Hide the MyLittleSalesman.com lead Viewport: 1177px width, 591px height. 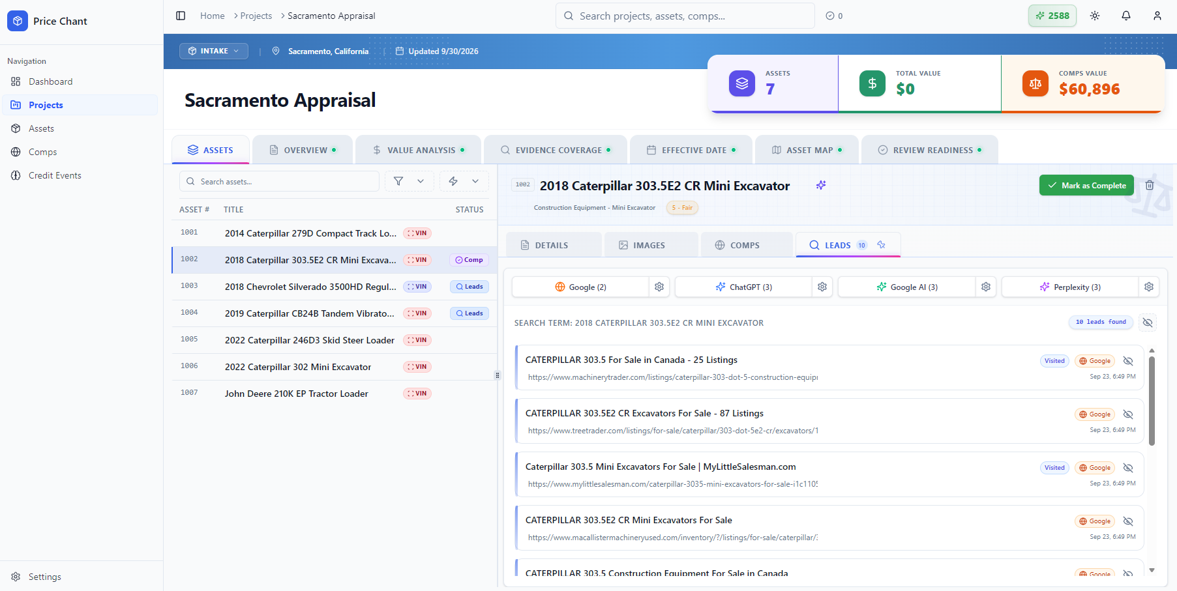pos(1128,468)
